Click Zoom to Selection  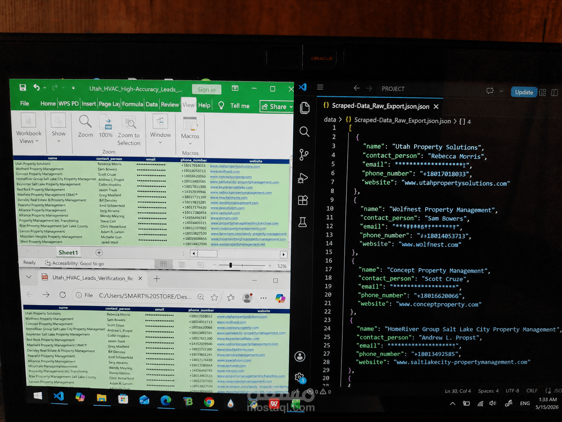129,131
